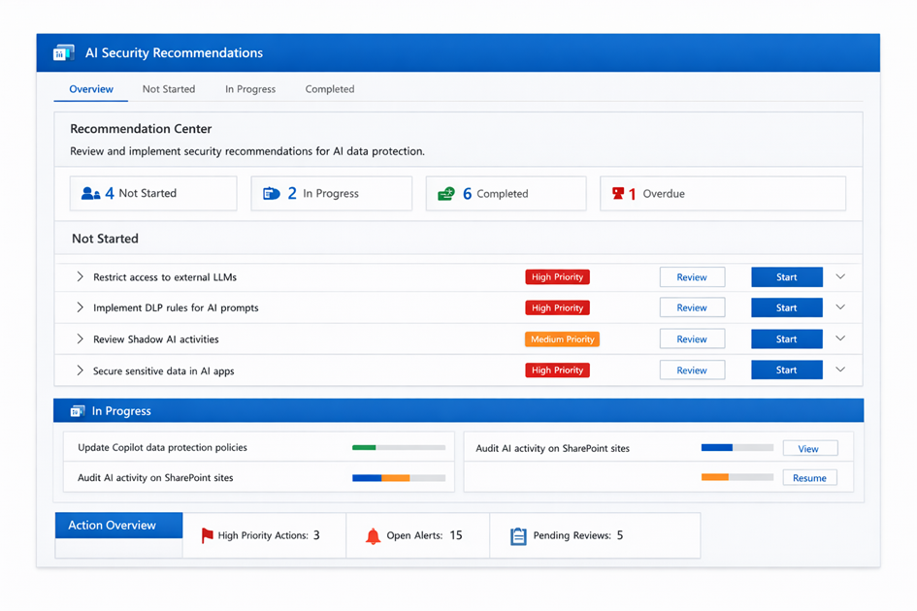Click the Pending Reviews clipboard icon
Image resolution: width=917 pixels, height=611 pixels.
[x=518, y=536]
